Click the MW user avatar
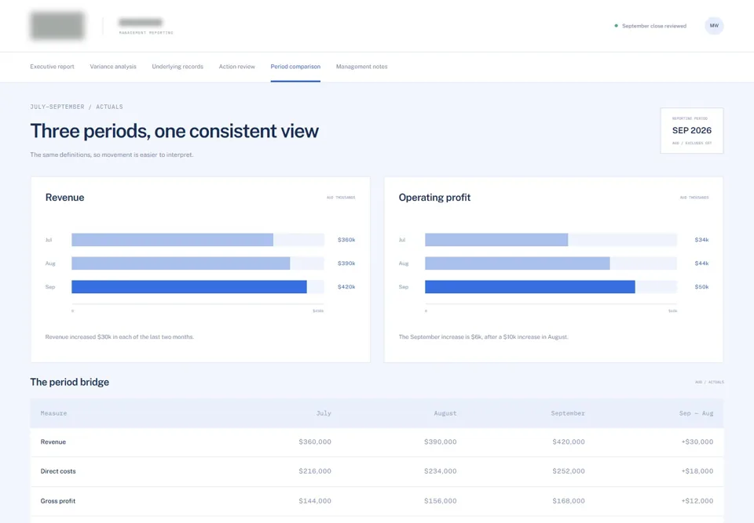This screenshot has height=523, width=754. 714,26
